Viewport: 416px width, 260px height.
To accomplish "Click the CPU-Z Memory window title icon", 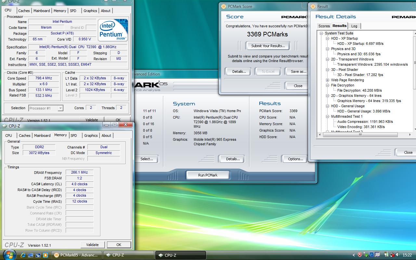I will pos(5,126).
